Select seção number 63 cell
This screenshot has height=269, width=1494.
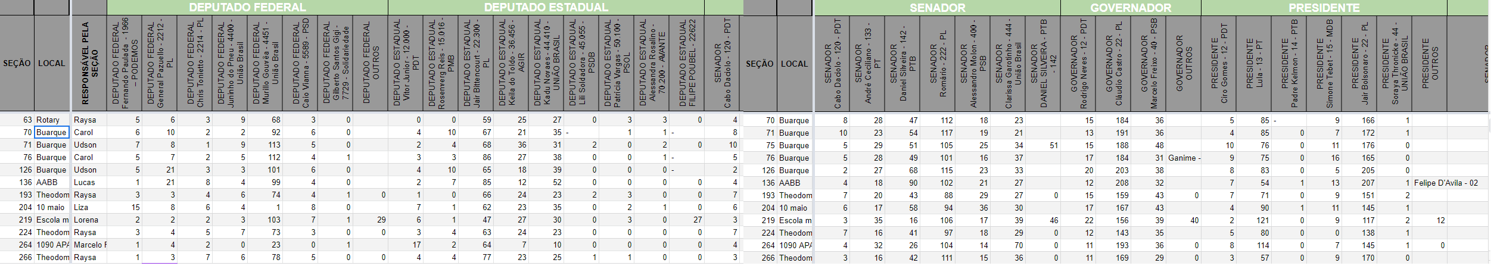[17, 120]
